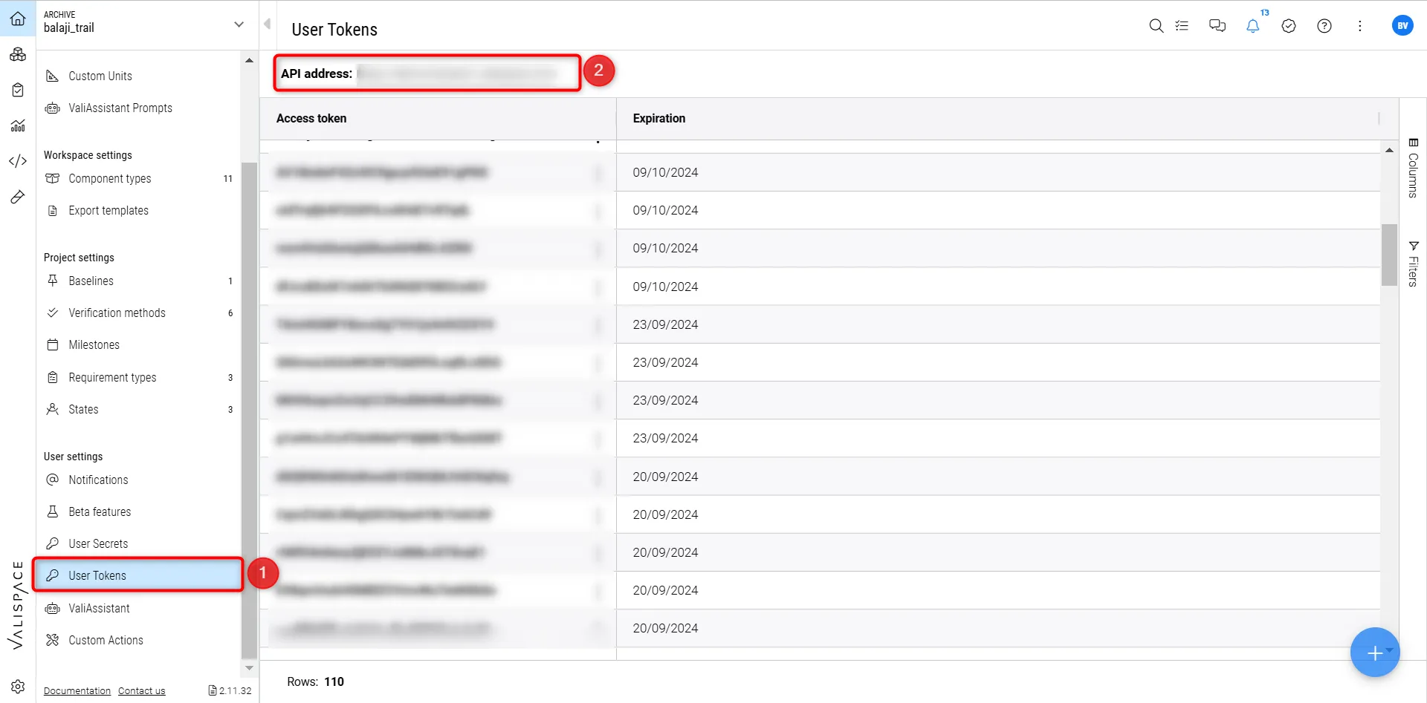Click the token table scrollbar up arrow
Screen dimensions: 1427x703
pos(1389,151)
